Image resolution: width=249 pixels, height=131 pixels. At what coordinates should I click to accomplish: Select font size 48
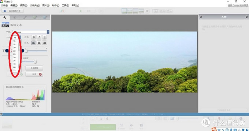coord(14,64)
